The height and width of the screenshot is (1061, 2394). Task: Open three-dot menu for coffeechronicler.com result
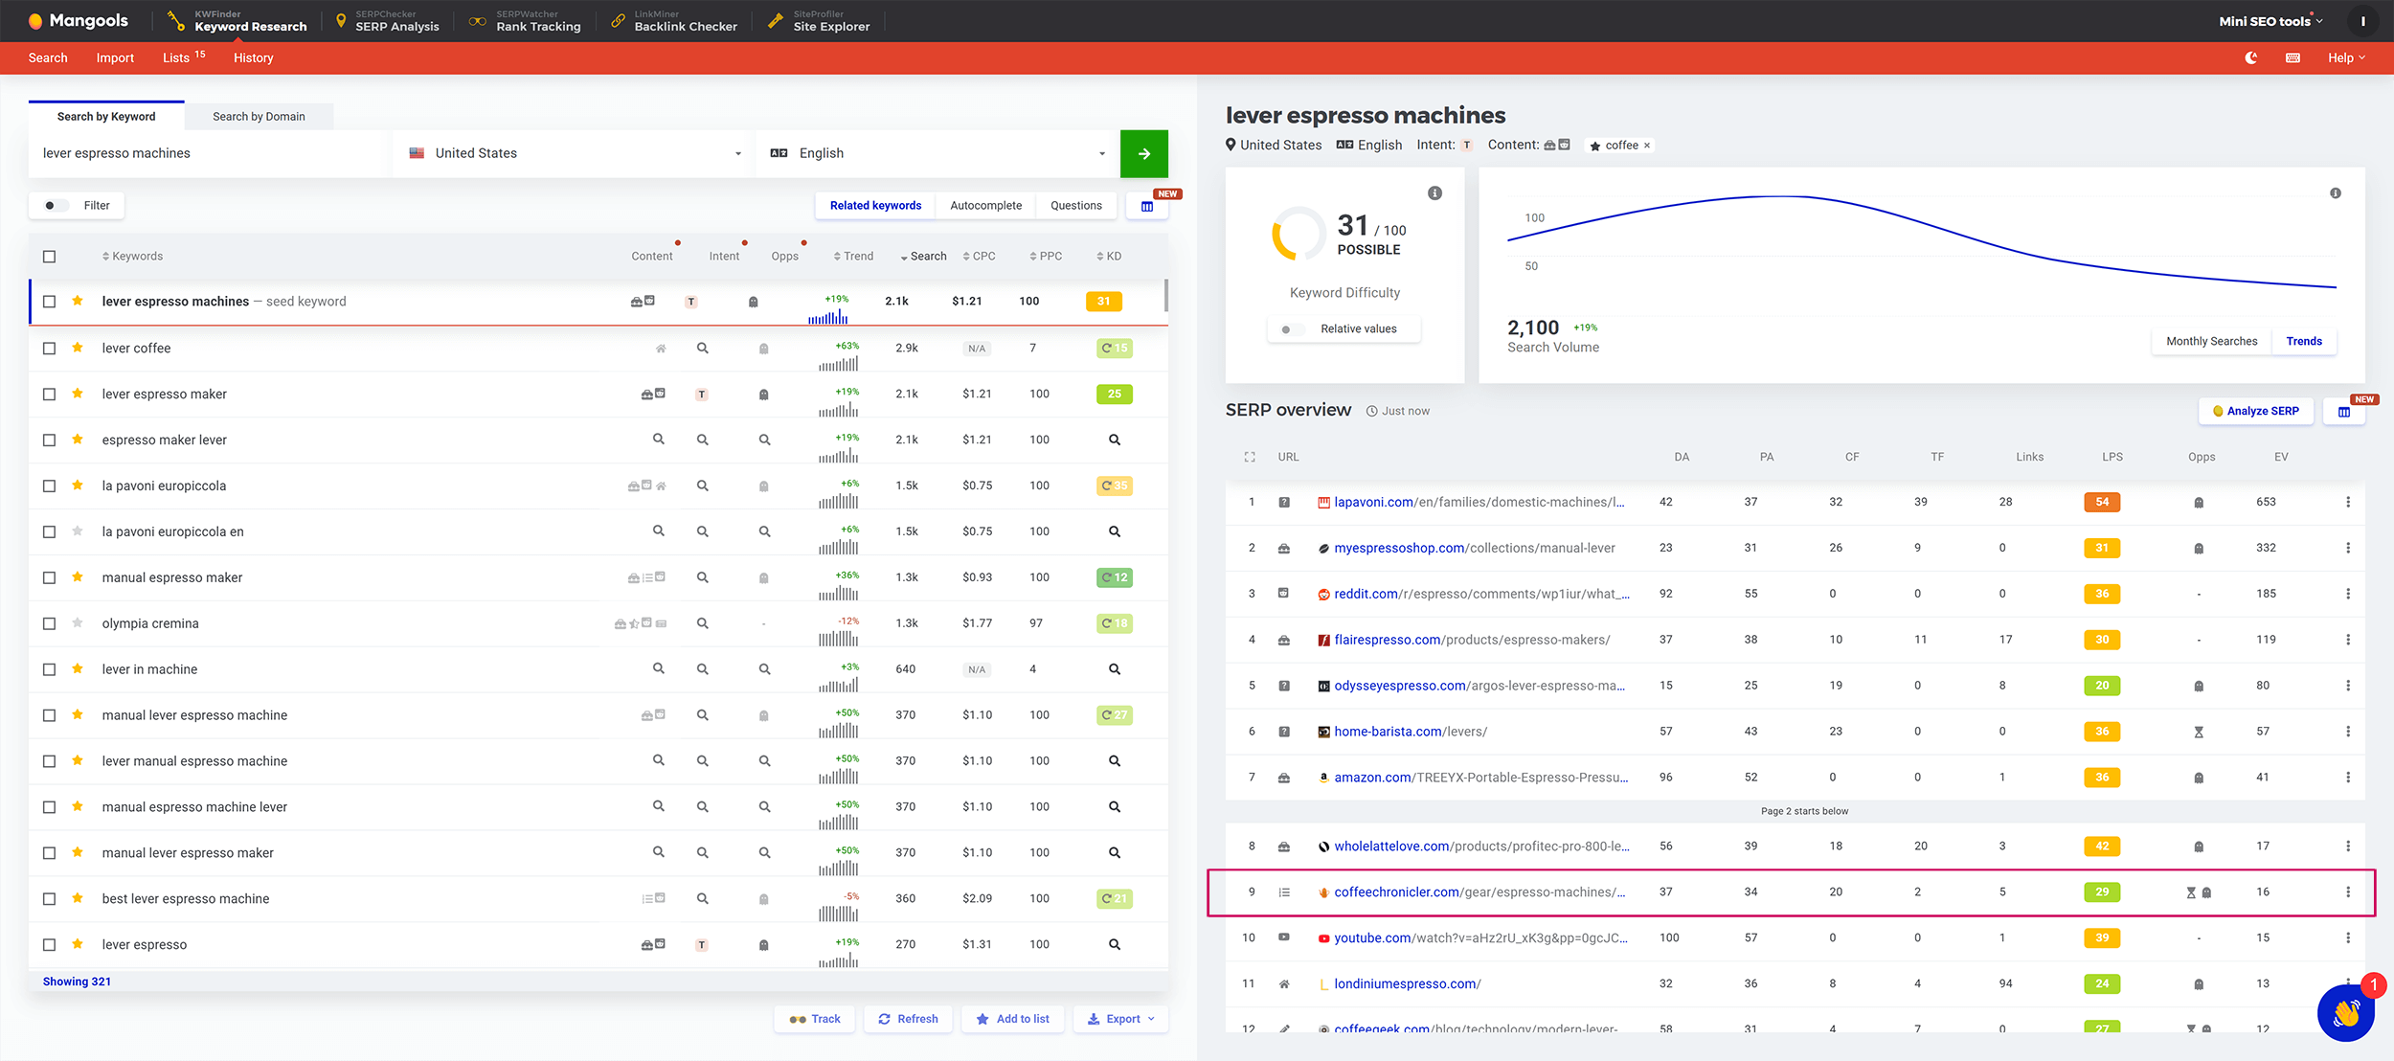point(2348,892)
